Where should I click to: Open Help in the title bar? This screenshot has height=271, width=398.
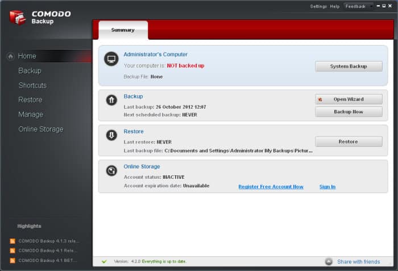click(x=334, y=6)
